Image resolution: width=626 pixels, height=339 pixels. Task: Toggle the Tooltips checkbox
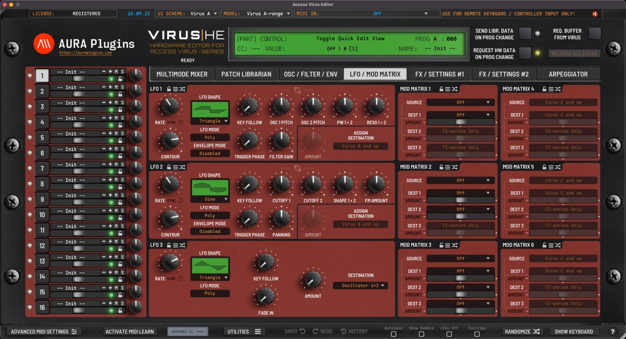(477, 334)
